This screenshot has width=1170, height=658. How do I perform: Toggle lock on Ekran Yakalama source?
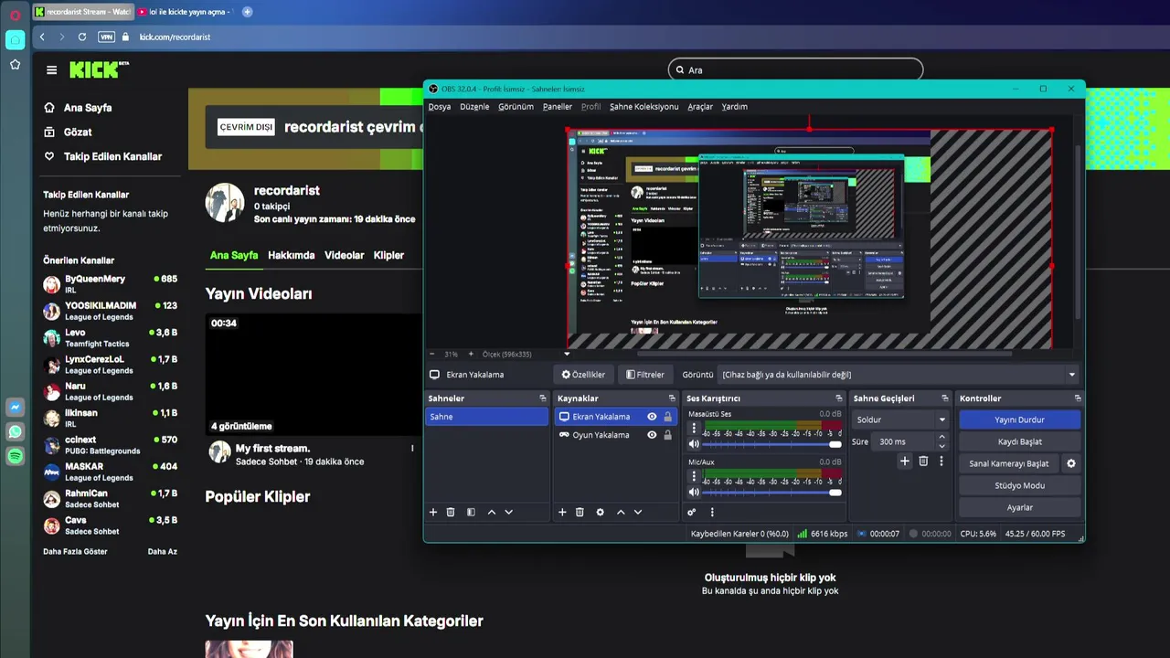tap(667, 417)
